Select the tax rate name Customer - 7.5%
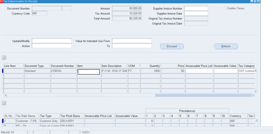This screenshot has height=134, width=273. click(27, 121)
